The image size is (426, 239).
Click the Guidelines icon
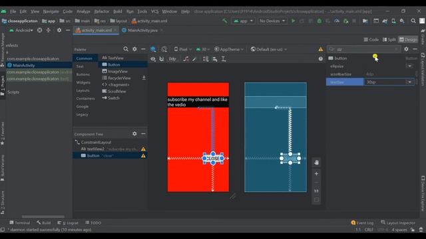coord(224,59)
